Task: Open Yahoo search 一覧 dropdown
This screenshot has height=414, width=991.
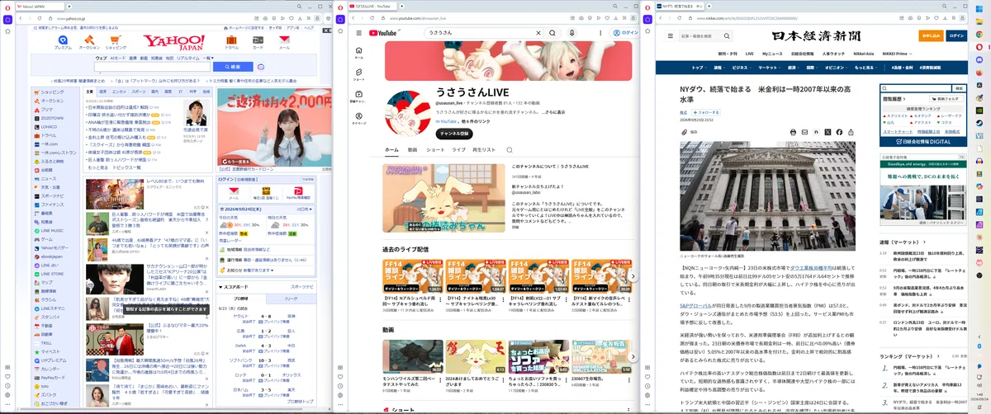Action: point(206,58)
